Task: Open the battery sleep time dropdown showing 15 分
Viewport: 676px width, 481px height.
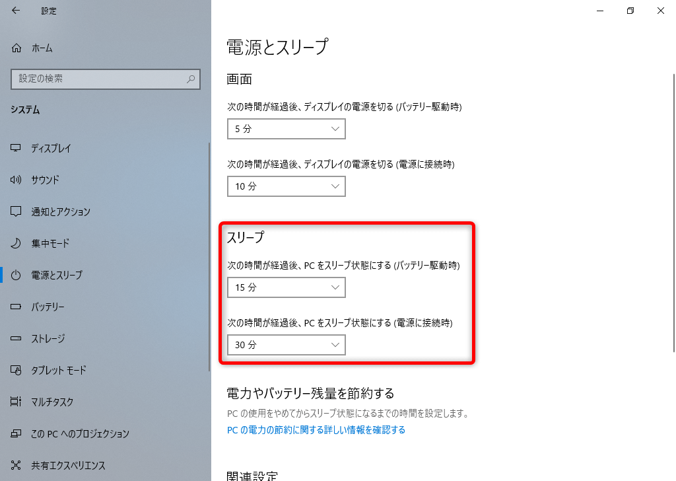Action: point(286,287)
